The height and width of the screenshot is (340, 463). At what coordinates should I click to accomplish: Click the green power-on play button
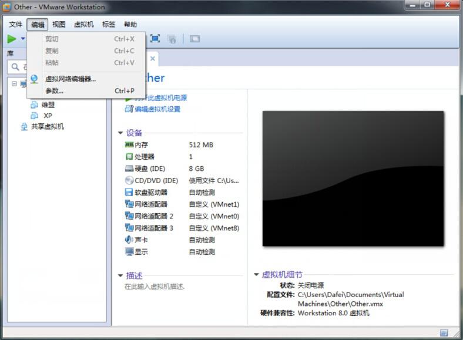12,39
